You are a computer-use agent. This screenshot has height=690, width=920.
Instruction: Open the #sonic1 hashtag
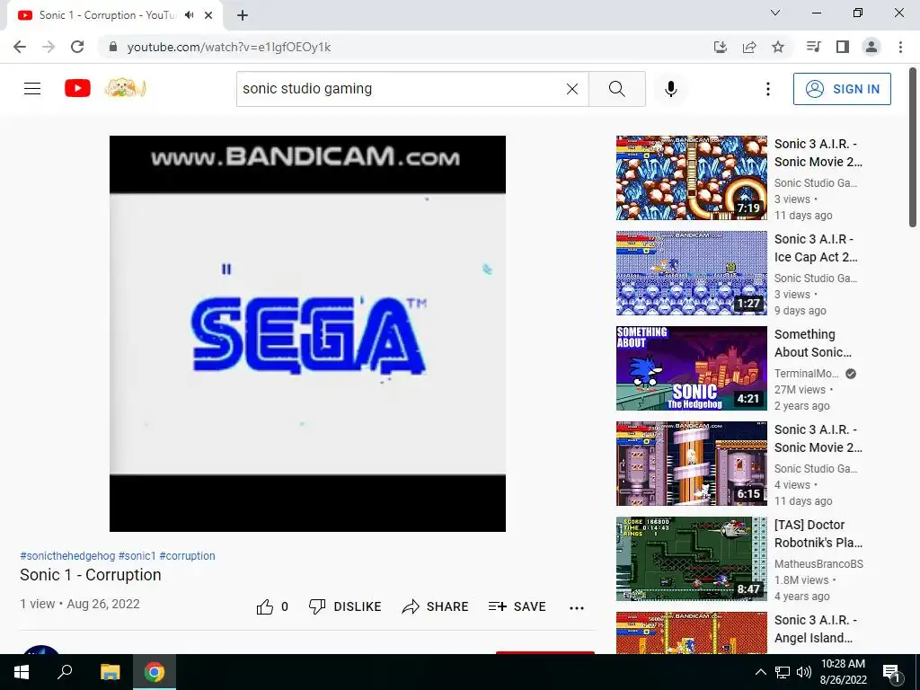137,555
